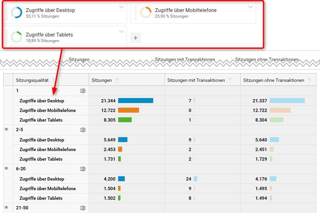Click the comparison icon in row 6-20
320x213 pixels.
(x=83, y=169)
